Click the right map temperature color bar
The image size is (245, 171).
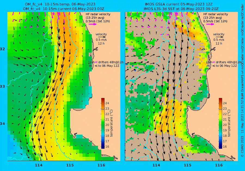[220, 123]
